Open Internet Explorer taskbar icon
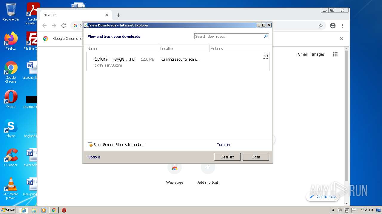Viewport: 382px width, 214px height. click(24, 210)
